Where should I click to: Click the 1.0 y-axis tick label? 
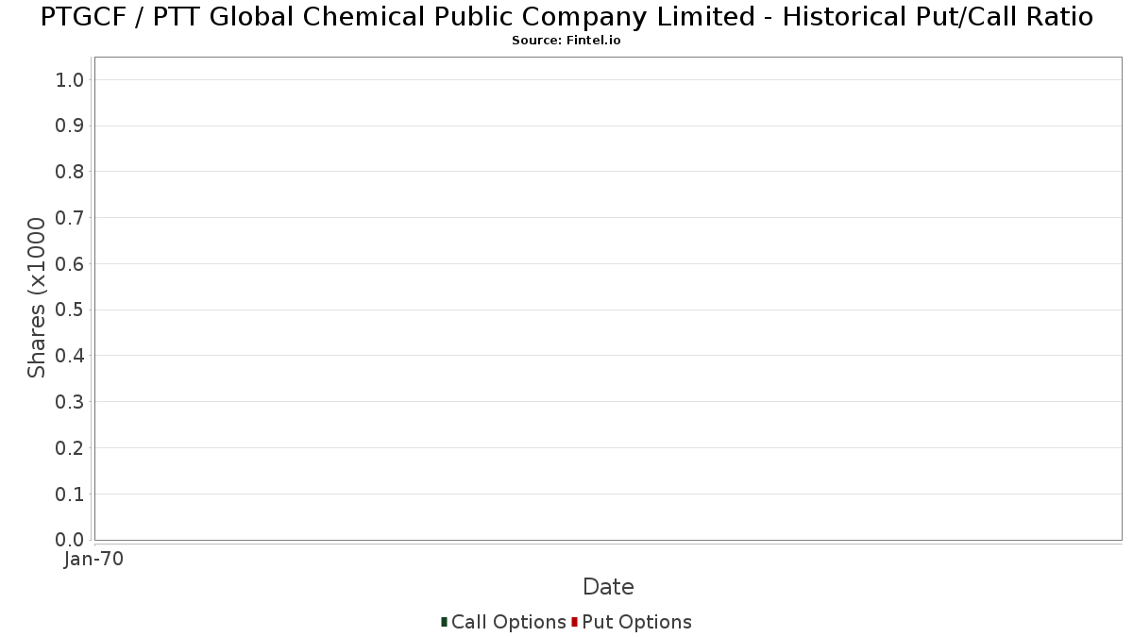71,80
